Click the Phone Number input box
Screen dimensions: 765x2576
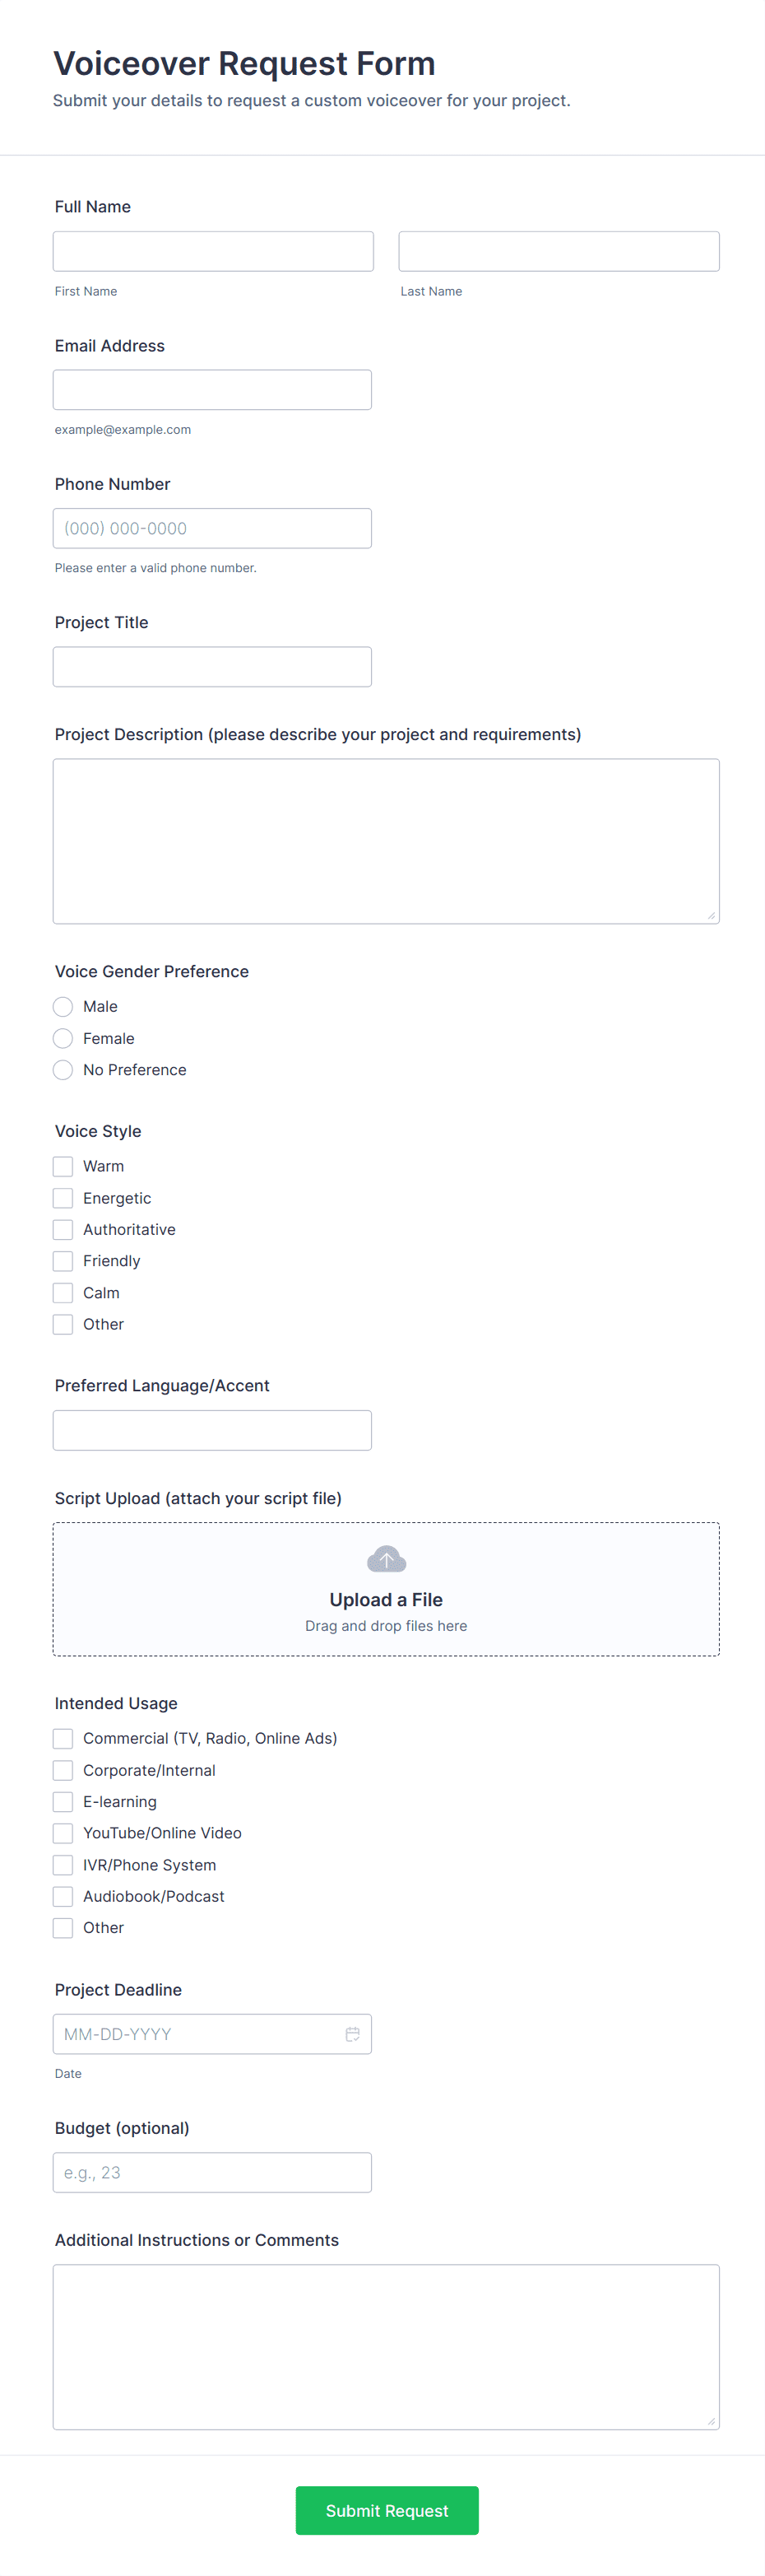211,528
